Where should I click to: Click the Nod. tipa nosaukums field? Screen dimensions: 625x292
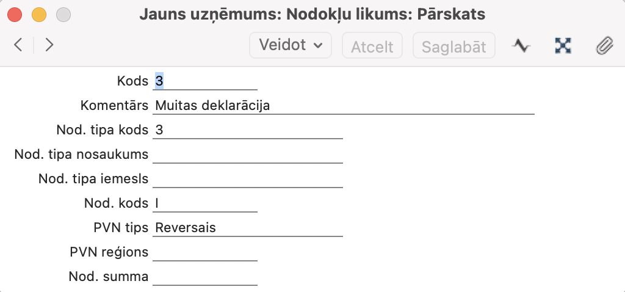point(248,155)
